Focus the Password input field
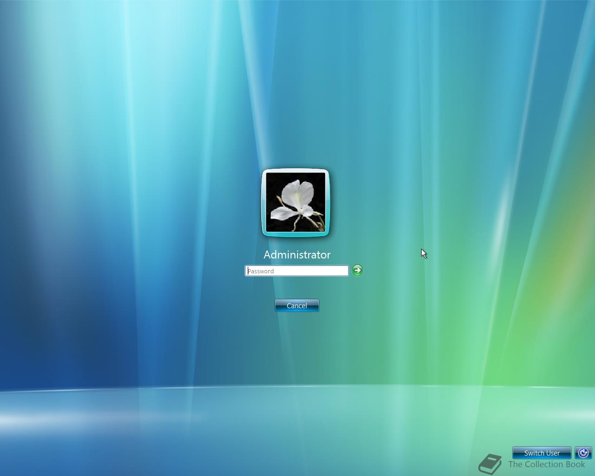595x476 pixels. (297, 271)
